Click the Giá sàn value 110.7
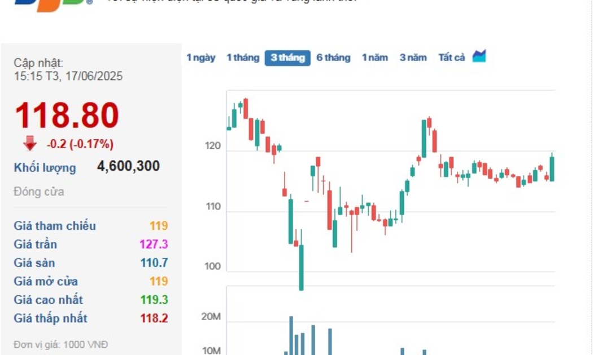593x355 pixels. [x=154, y=263]
